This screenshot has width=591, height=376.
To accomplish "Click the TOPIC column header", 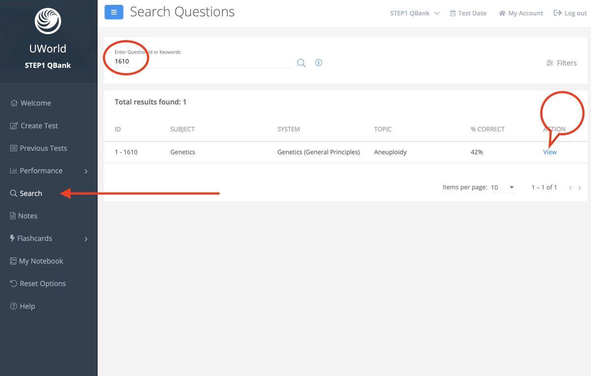I will click(383, 129).
